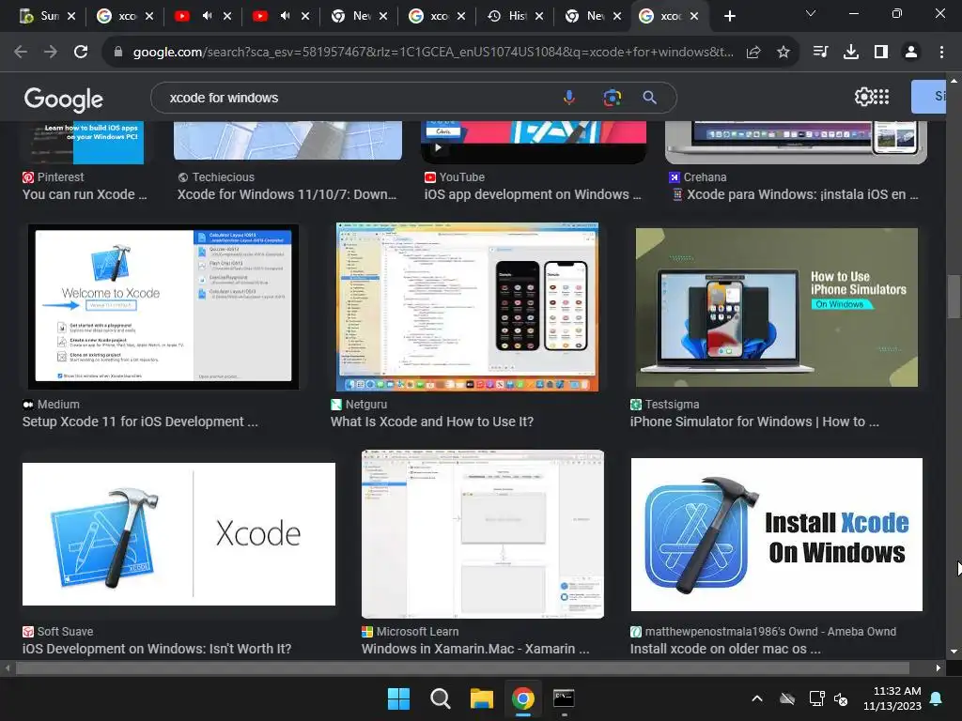The width and height of the screenshot is (962, 721).
Task: Go back to previous page
Action: tap(21, 53)
